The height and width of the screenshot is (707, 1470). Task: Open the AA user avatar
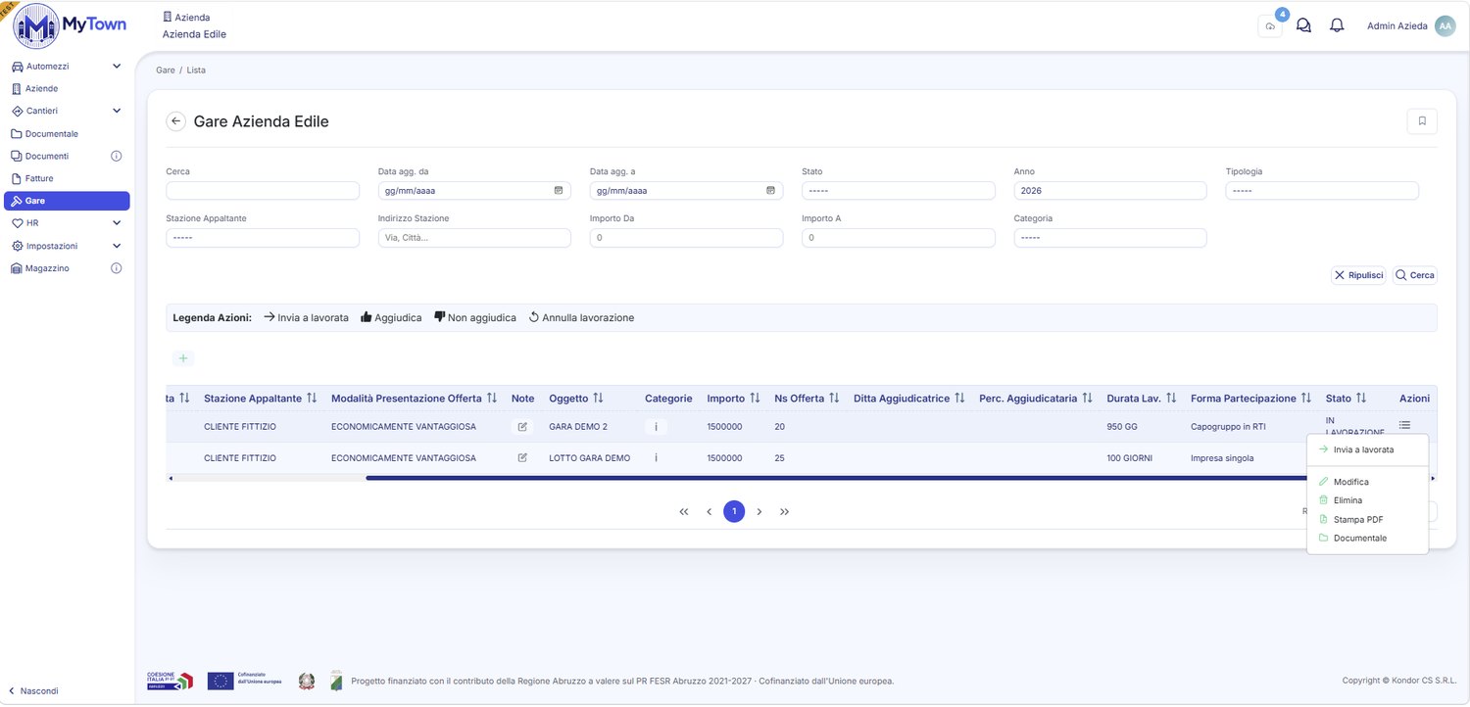(x=1445, y=26)
